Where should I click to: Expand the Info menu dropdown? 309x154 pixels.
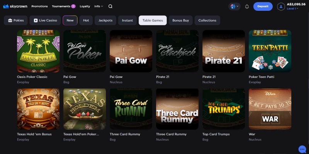coord(98,6)
